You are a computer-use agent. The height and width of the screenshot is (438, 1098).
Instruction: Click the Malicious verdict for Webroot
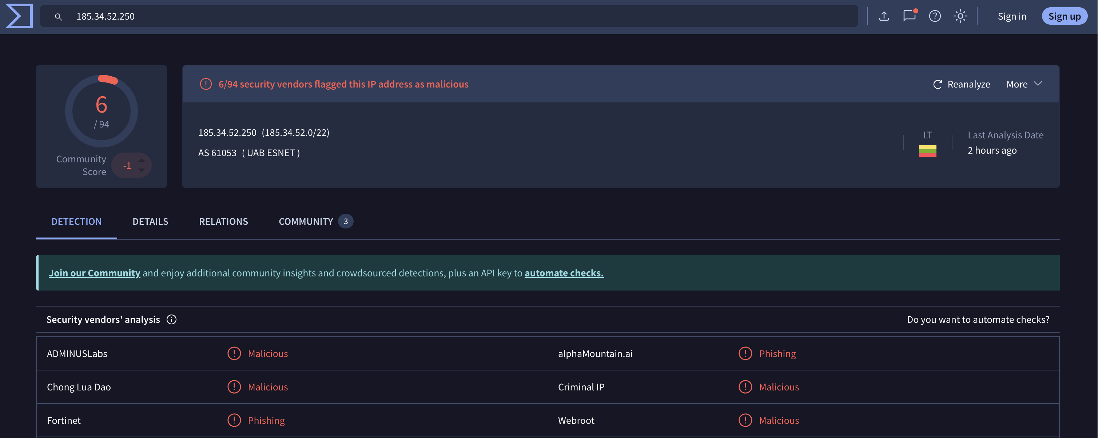(779, 421)
